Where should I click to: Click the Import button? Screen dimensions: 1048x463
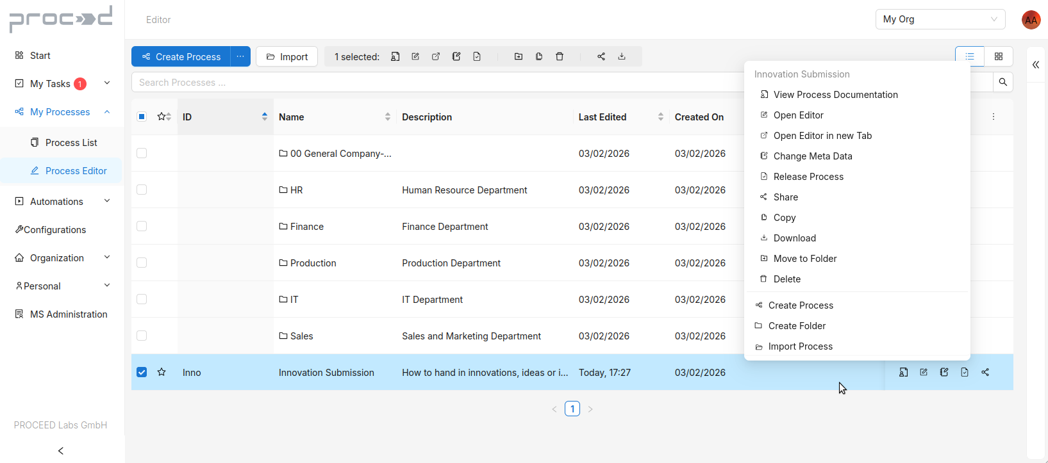pyautogui.click(x=287, y=56)
